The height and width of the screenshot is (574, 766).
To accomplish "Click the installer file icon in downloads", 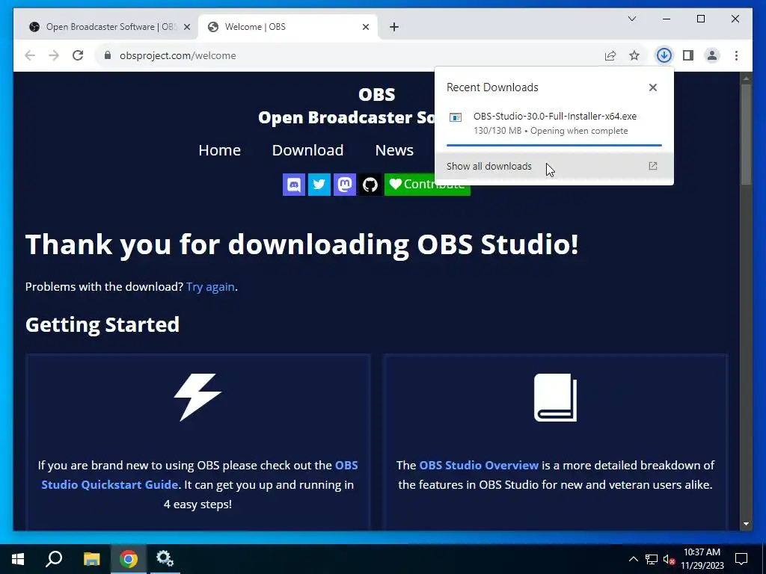I will tap(456, 117).
